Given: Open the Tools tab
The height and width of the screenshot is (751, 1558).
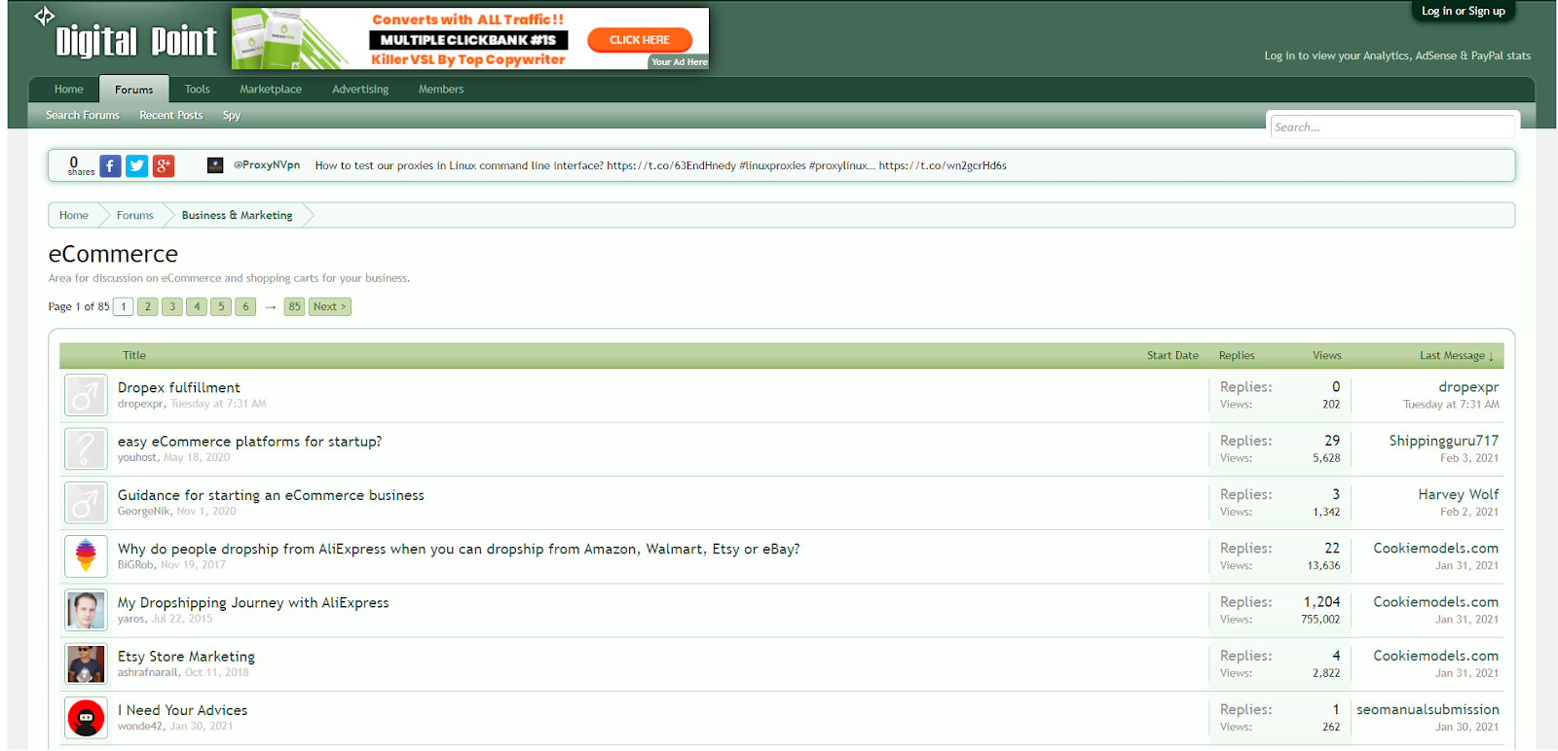Looking at the screenshot, I should pyautogui.click(x=198, y=89).
